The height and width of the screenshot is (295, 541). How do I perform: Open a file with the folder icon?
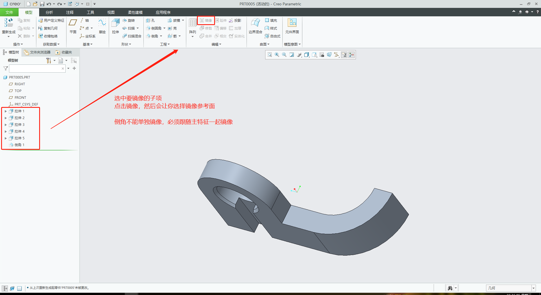35,4
